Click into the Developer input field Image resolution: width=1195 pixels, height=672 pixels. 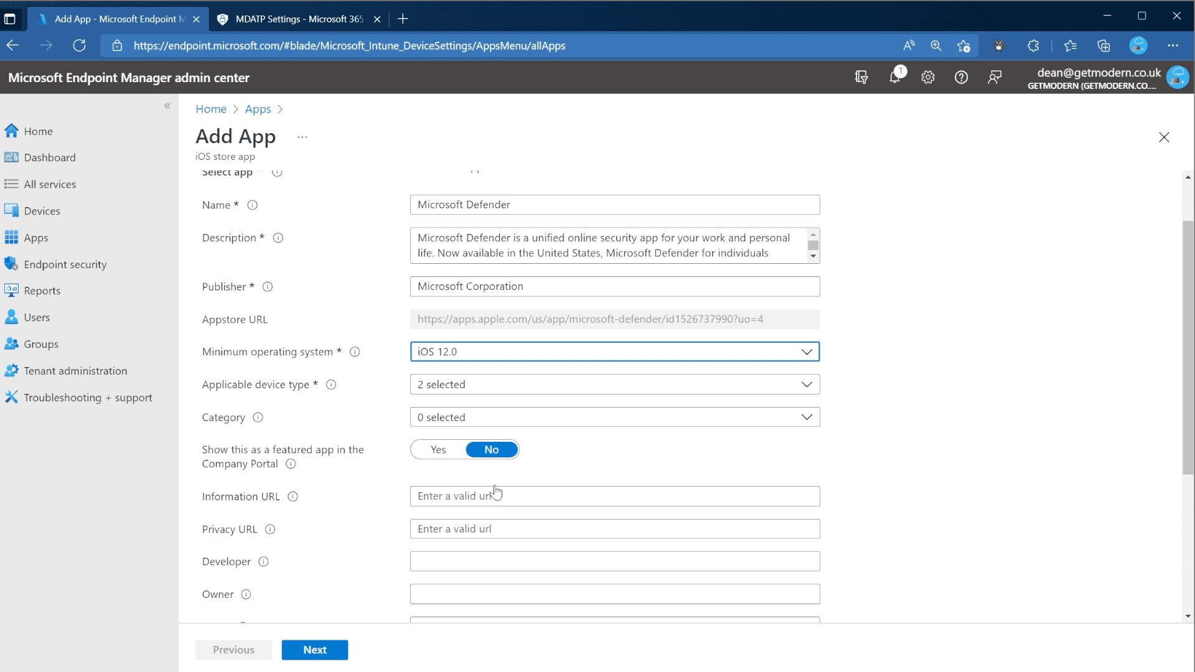(x=614, y=561)
